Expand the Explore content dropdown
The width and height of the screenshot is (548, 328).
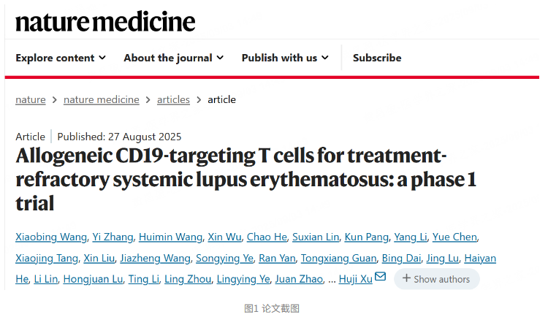(x=61, y=58)
